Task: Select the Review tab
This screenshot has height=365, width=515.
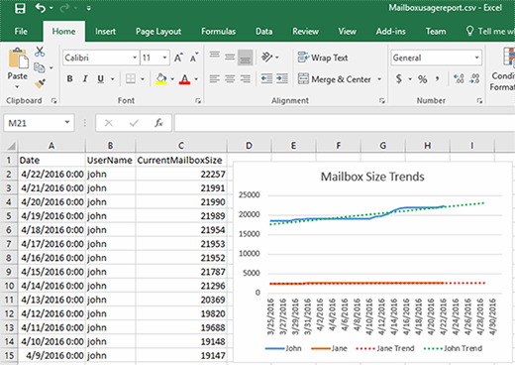Action: [x=305, y=32]
